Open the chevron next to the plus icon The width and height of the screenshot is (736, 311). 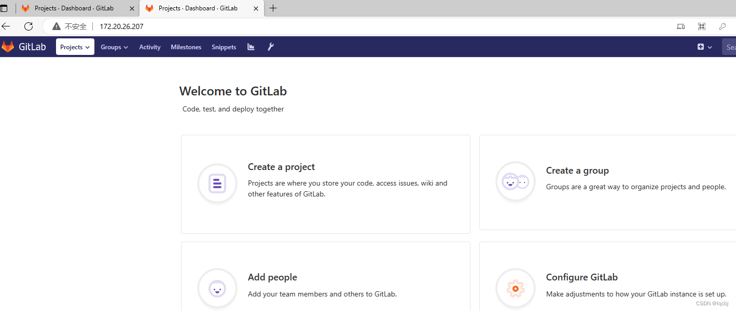pyautogui.click(x=710, y=47)
